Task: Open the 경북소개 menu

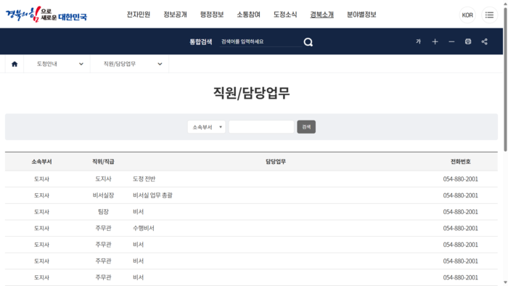Action: pyautogui.click(x=321, y=15)
